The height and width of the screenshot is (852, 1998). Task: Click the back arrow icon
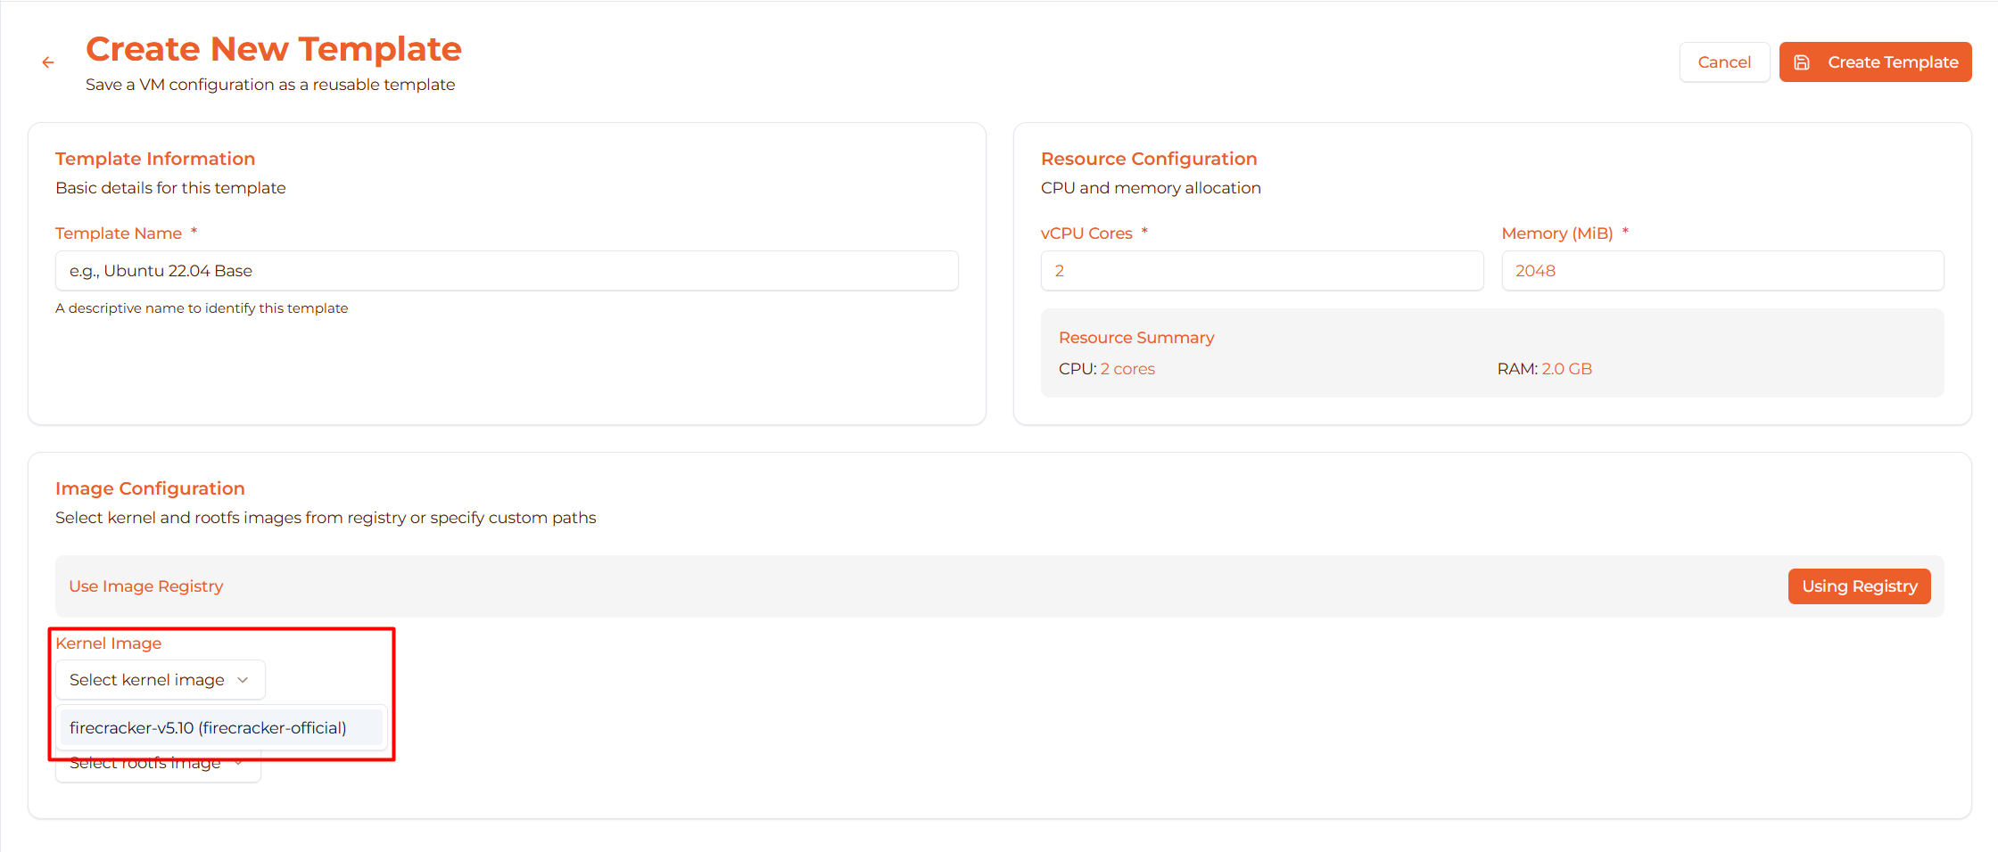coord(48,62)
